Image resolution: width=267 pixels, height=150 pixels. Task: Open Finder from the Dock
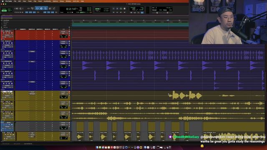click(97, 147)
